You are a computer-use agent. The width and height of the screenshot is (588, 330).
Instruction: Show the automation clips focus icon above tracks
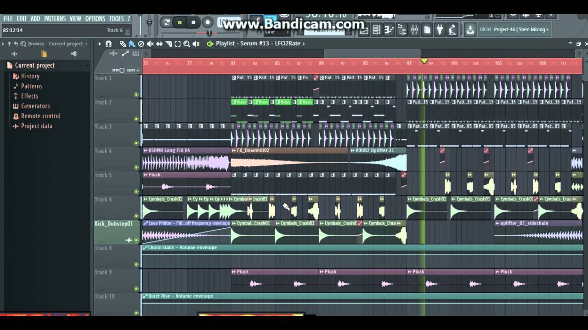(125, 54)
